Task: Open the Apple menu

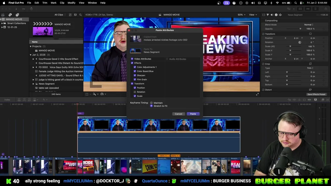Action: (4, 3)
